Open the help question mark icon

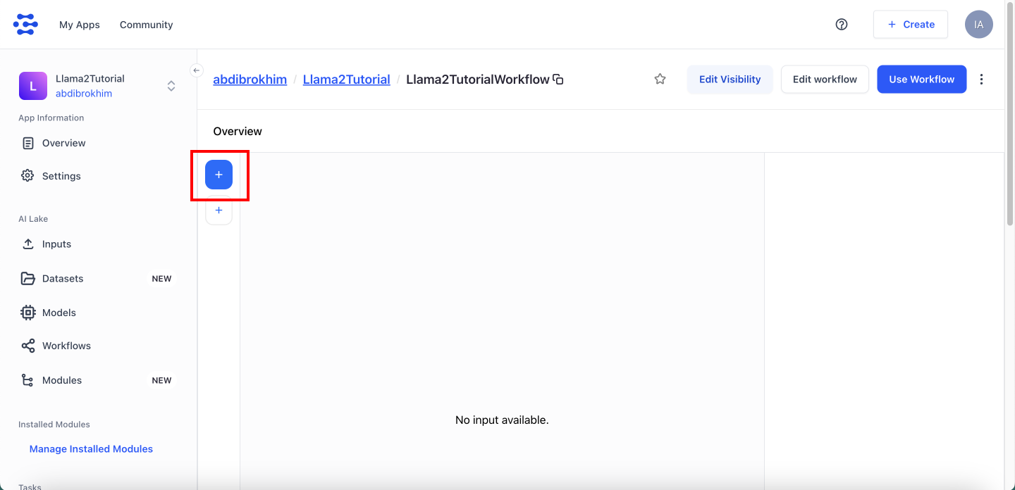(x=842, y=24)
